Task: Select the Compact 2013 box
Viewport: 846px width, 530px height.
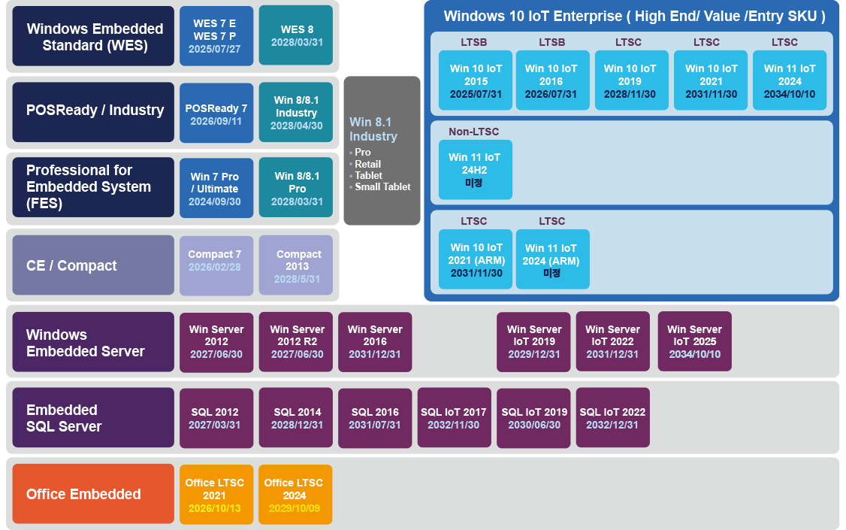Action: click(296, 265)
